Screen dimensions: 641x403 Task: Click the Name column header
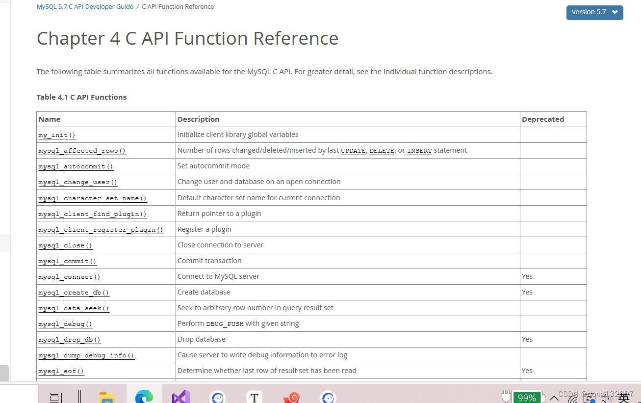50,119
